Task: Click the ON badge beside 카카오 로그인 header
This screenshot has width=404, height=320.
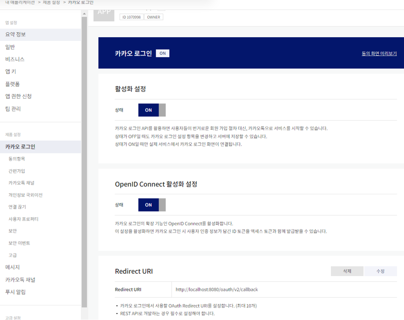Action: pos(162,53)
